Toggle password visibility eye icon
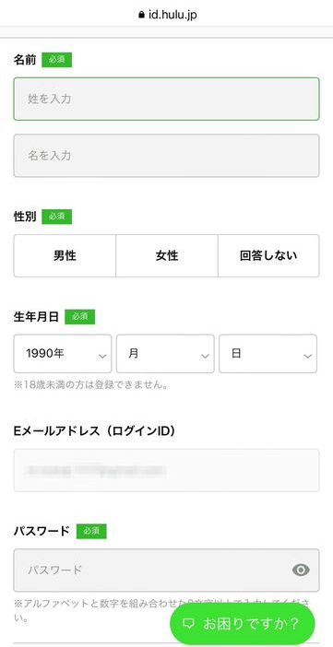This screenshot has width=333, height=647. click(301, 570)
